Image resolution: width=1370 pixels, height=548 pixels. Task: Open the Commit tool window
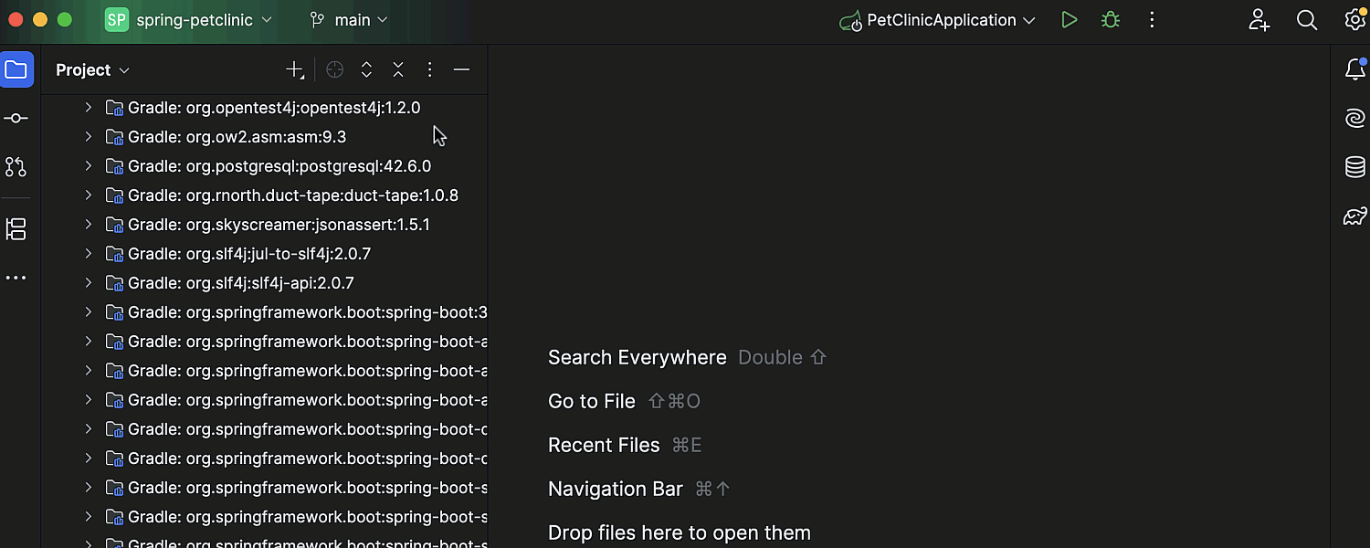click(x=16, y=119)
